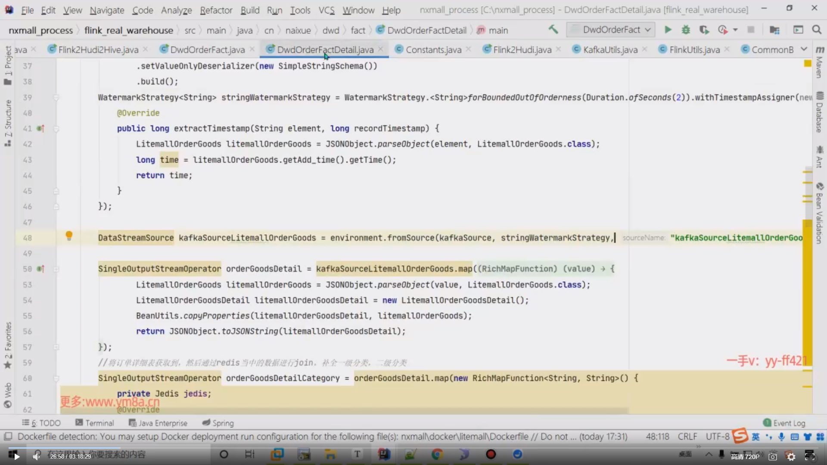This screenshot has height=465, width=827.
Task: Click the Build project hammer icon
Action: (553, 30)
